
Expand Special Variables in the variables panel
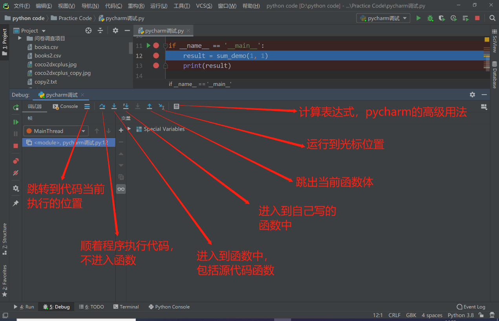(129, 129)
